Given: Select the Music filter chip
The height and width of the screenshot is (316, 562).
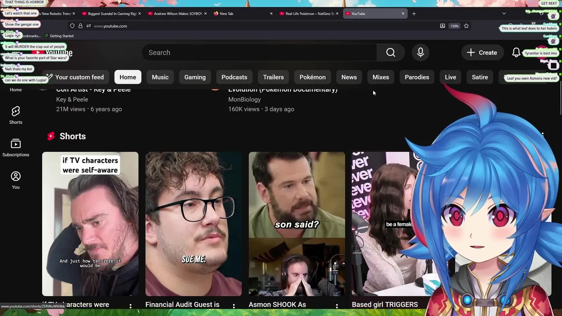Looking at the screenshot, I should click(160, 77).
